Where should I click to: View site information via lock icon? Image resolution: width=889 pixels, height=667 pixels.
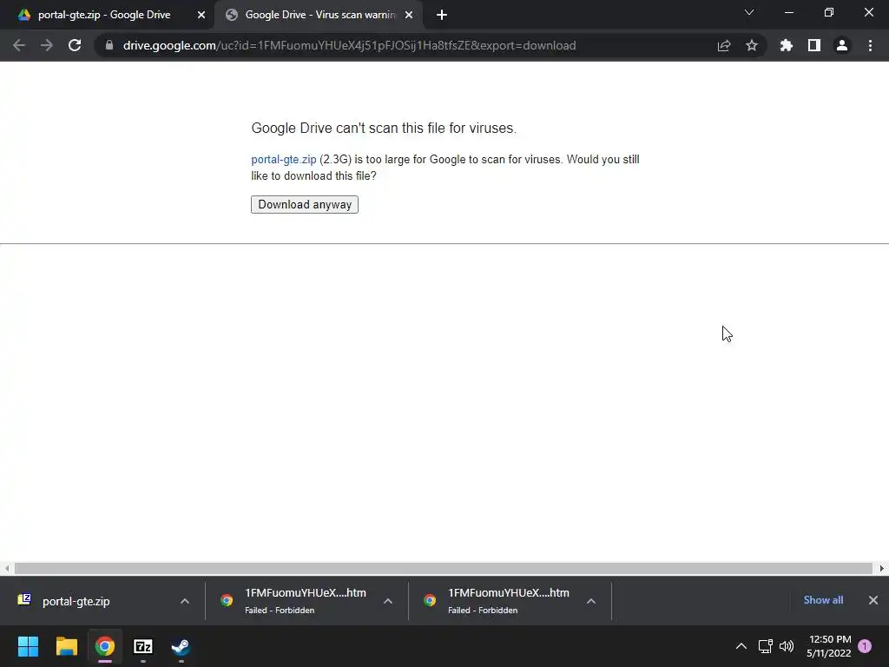click(x=109, y=45)
